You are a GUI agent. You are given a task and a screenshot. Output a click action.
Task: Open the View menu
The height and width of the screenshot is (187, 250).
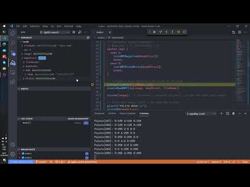45,26
